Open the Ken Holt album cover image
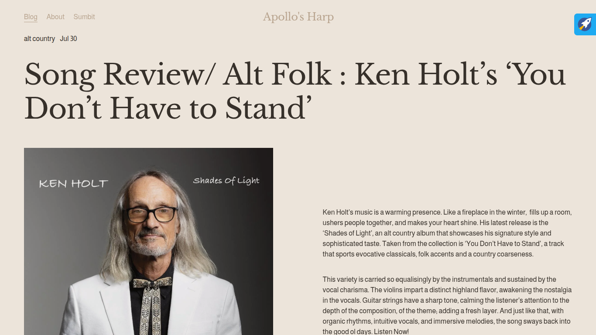 [x=148, y=241]
